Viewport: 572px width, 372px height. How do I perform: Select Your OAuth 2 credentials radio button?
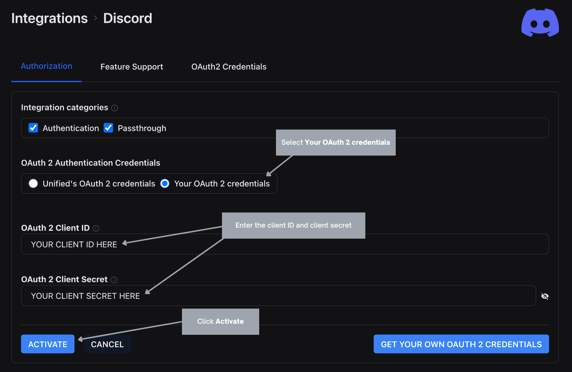pyautogui.click(x=164, y=184)
